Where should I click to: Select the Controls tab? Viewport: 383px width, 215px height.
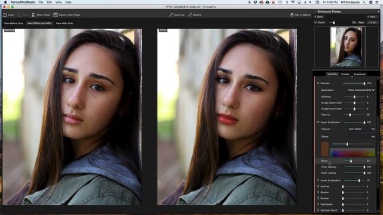pos(332,74)
